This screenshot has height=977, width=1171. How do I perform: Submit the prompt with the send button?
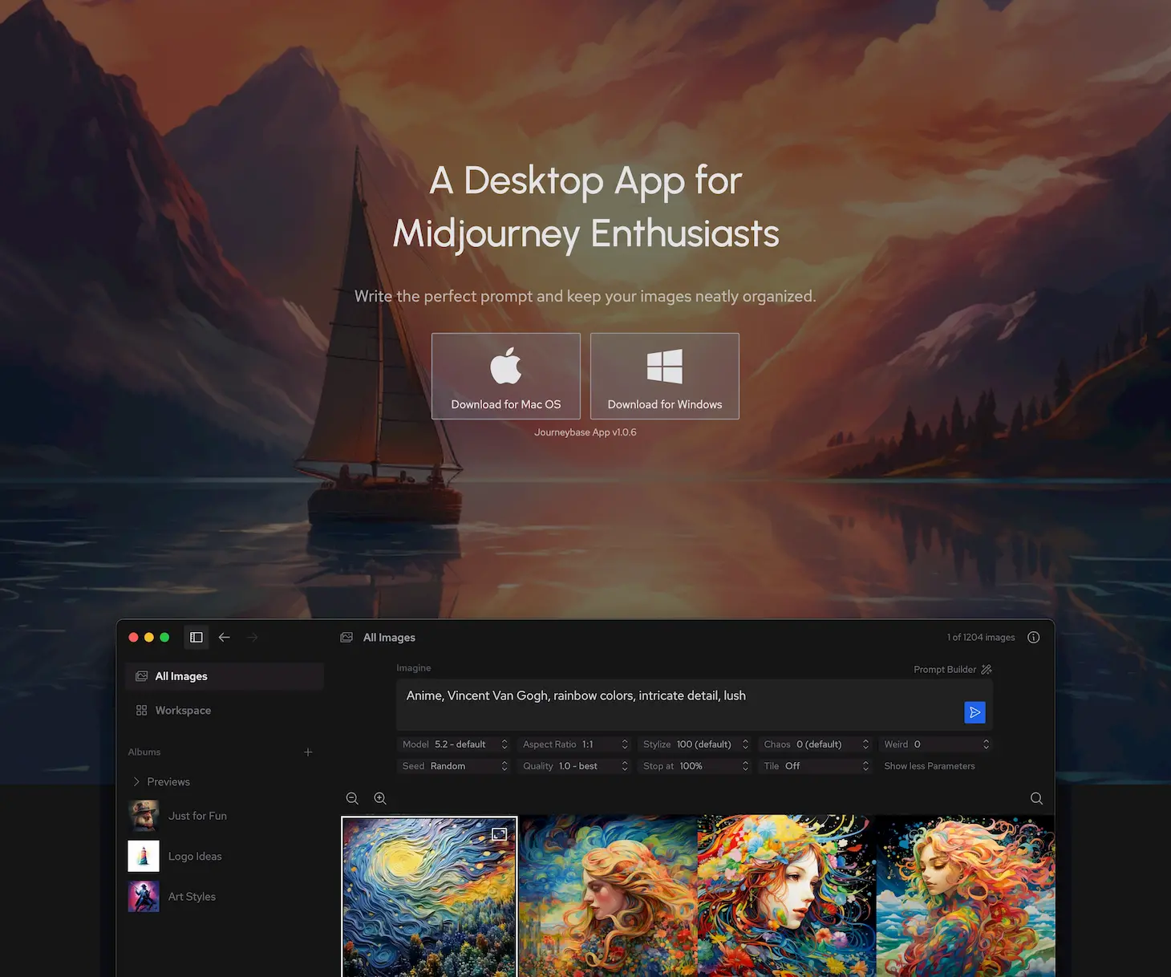pyautogui.click(x=974, y=712)
